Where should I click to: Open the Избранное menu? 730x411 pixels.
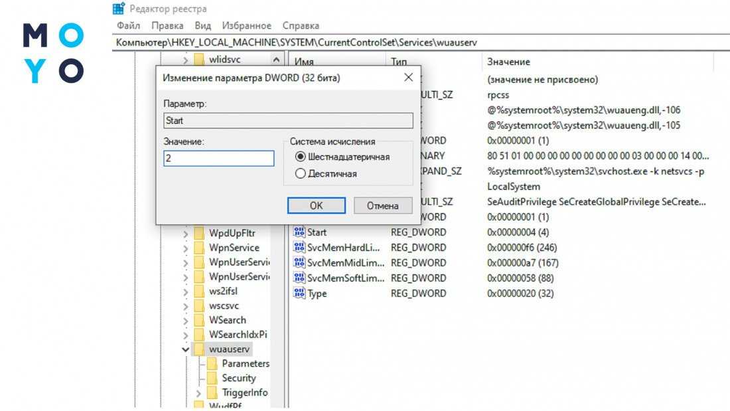[x=246, y=26]
